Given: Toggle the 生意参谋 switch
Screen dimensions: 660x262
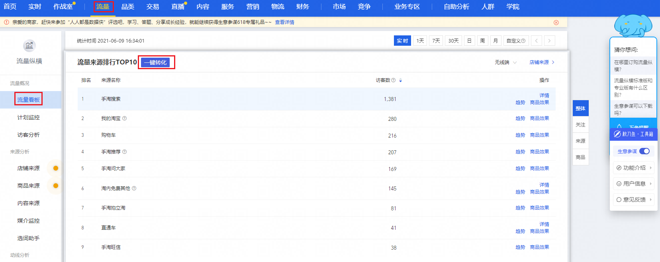Looking at the screenshot, I should click(x=644, y=151).
